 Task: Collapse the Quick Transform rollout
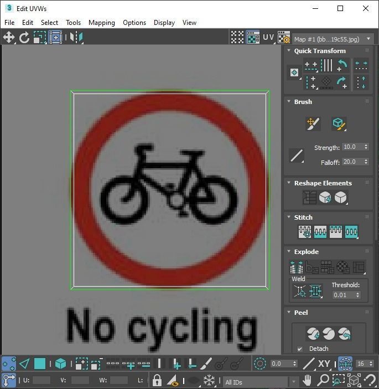pyautogui.click(x=289, y=50)
